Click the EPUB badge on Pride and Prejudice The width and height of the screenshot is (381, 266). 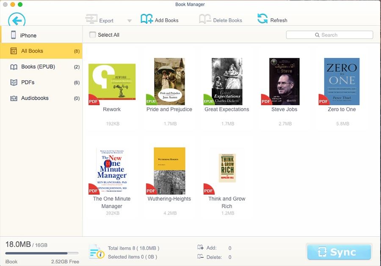(151, 100)
